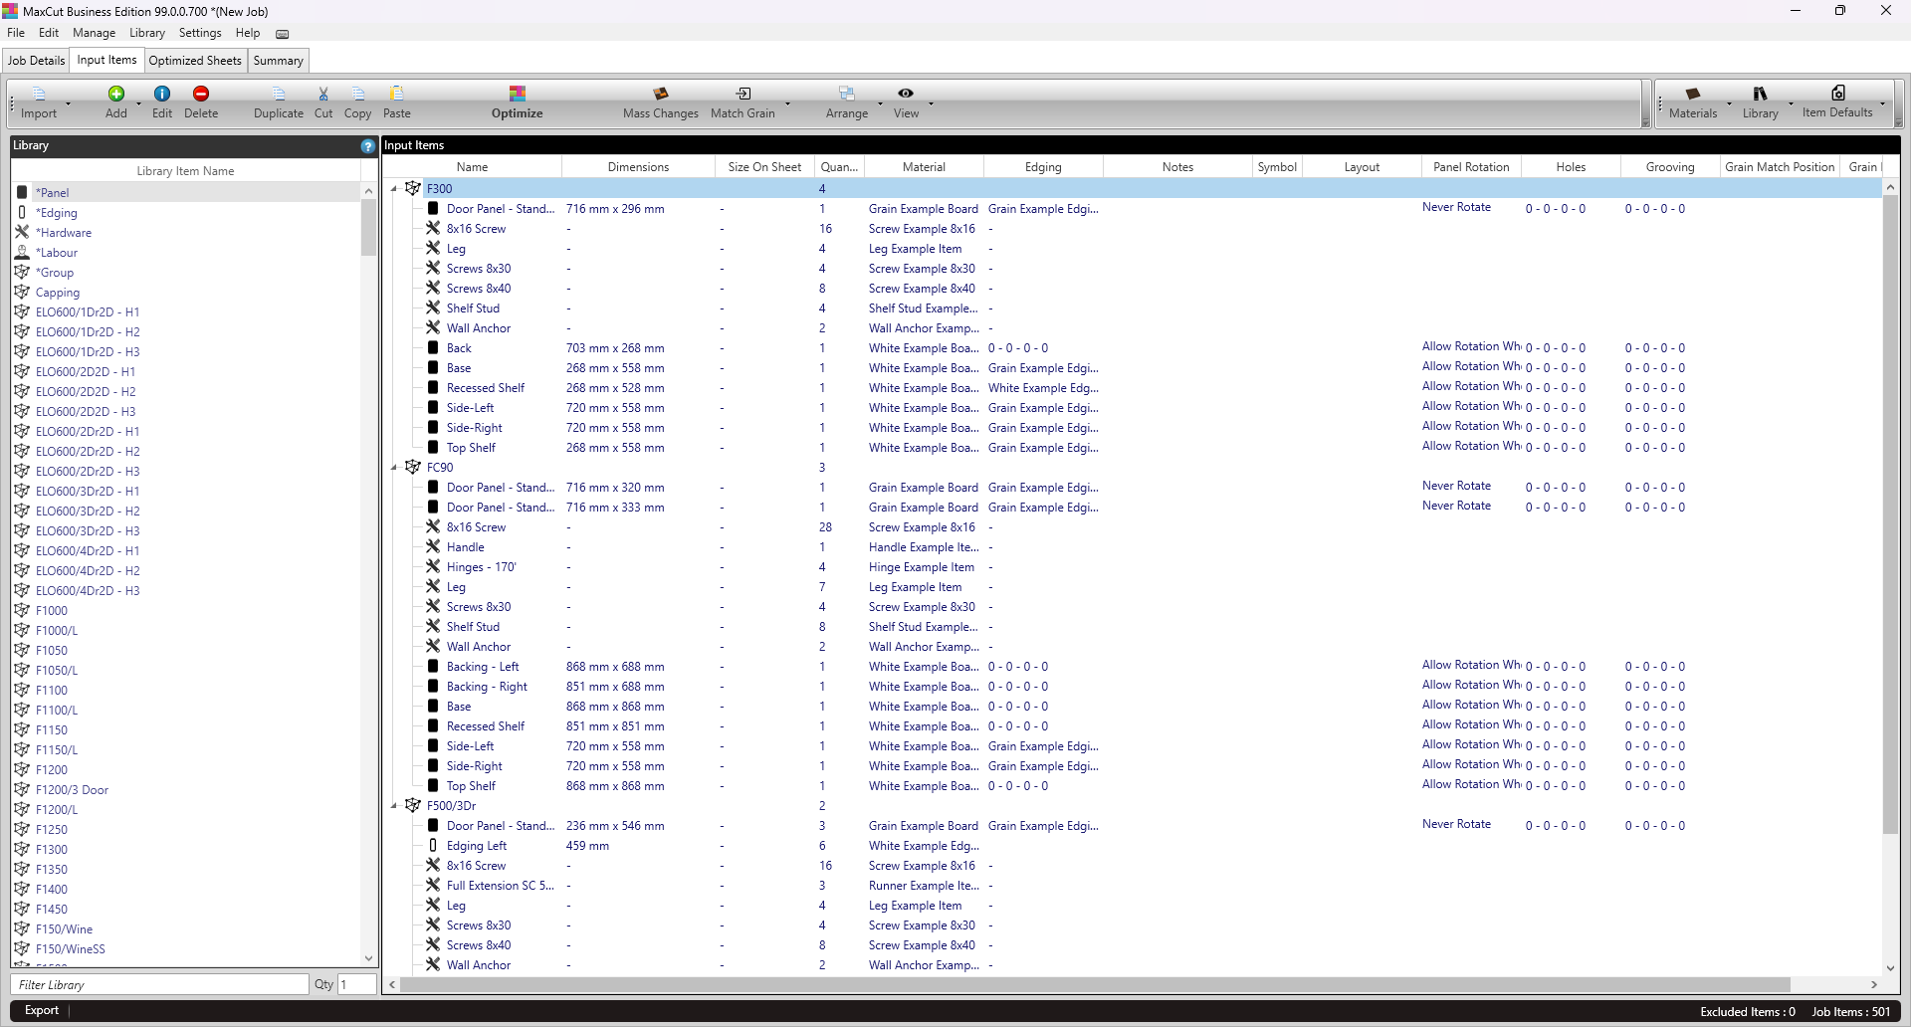Click the Library list vertical scrollbar

pos(368,227)
